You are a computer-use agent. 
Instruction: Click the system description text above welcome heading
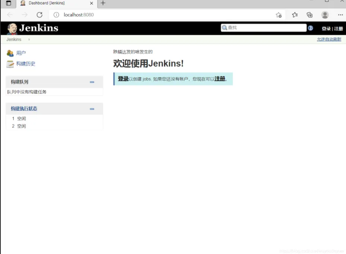(133, 52)
